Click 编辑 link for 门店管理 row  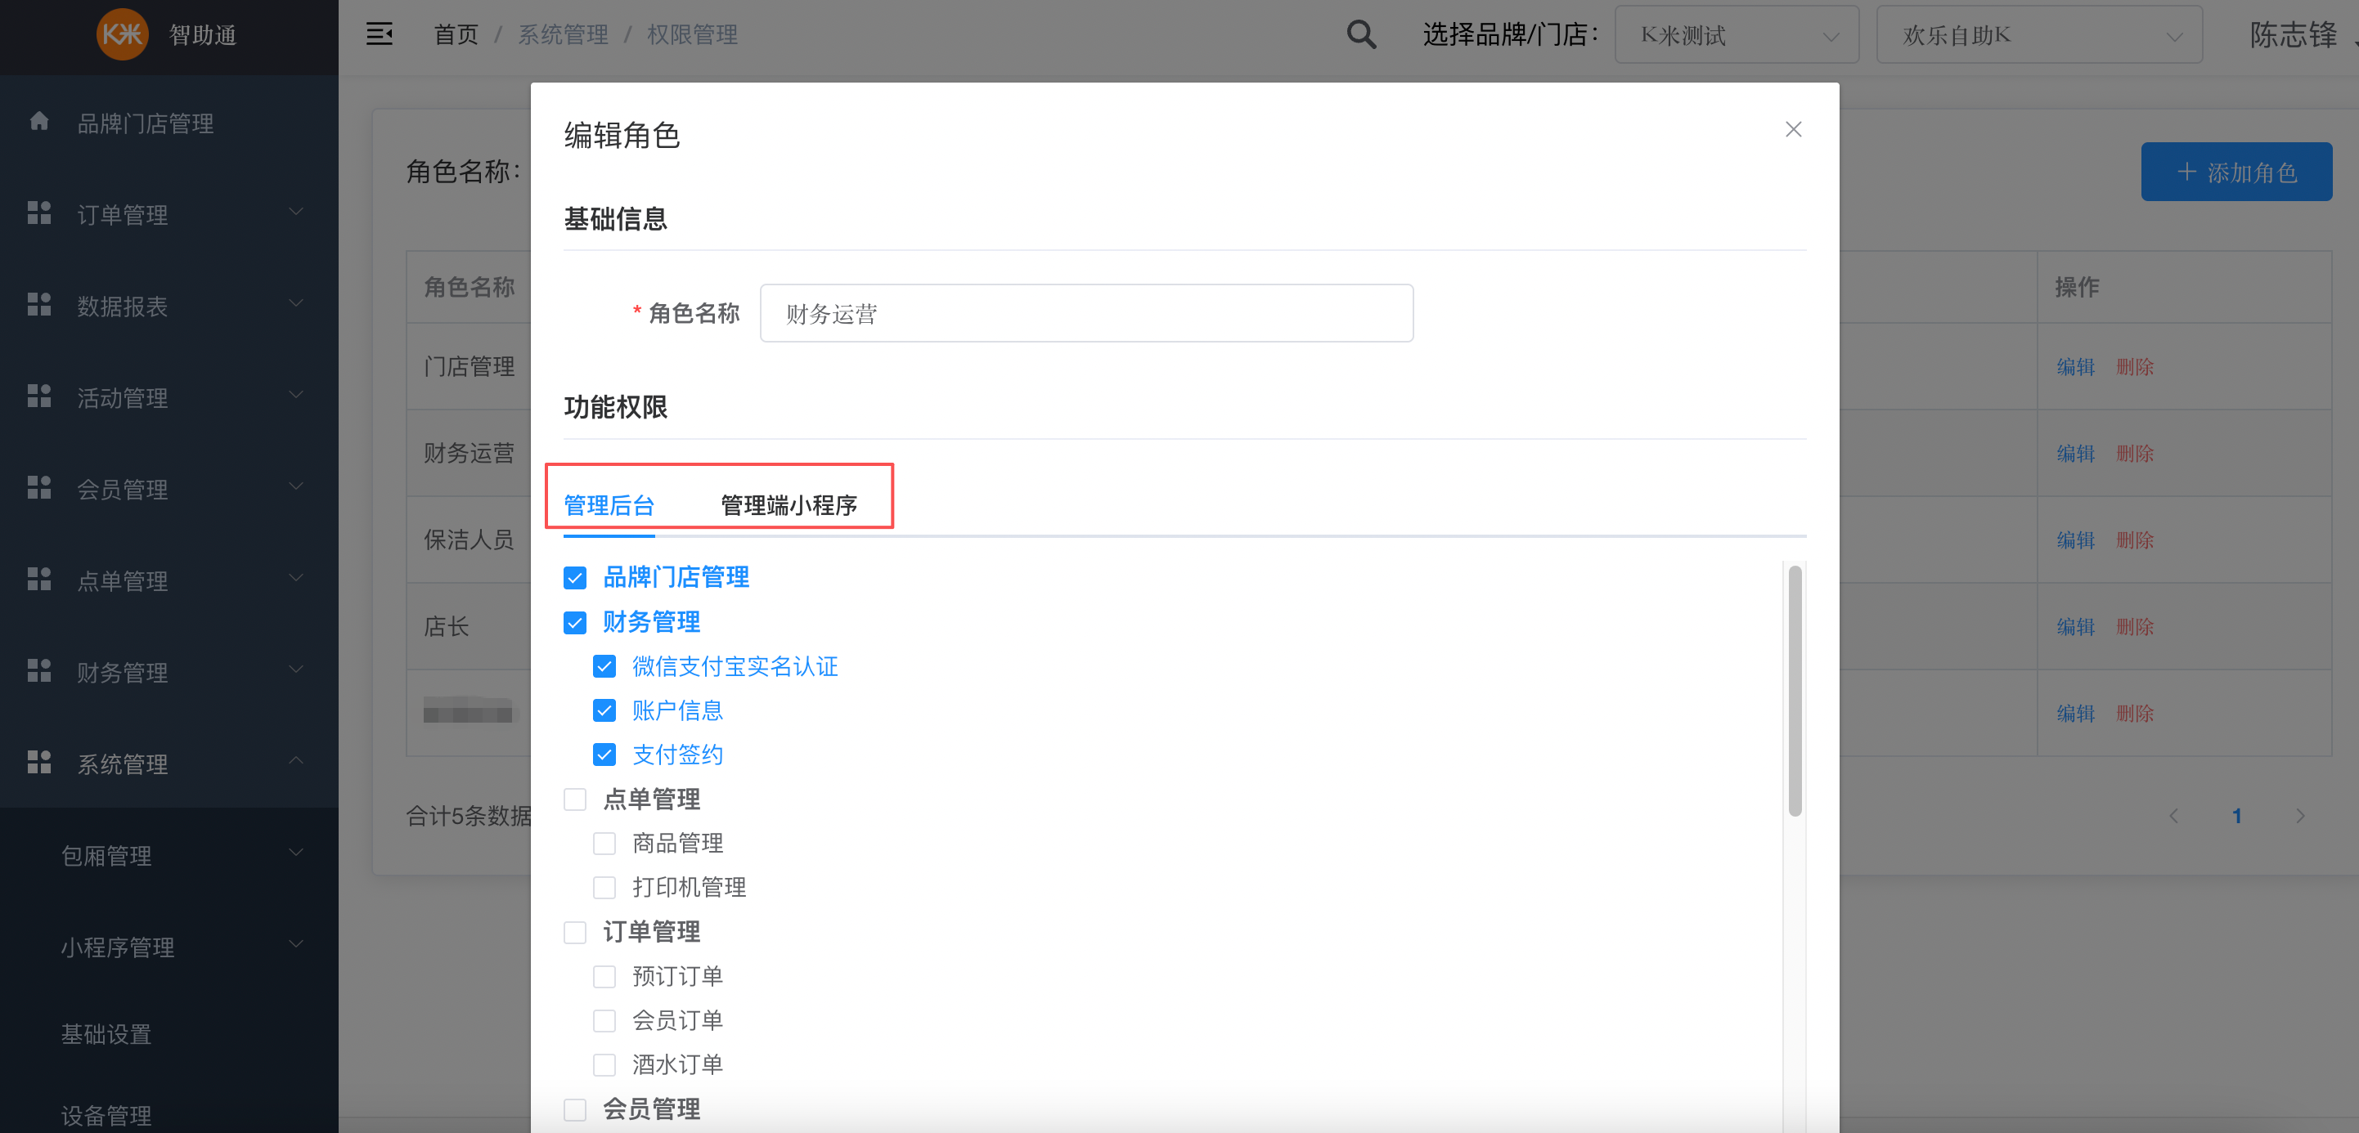coord(2074,367)
